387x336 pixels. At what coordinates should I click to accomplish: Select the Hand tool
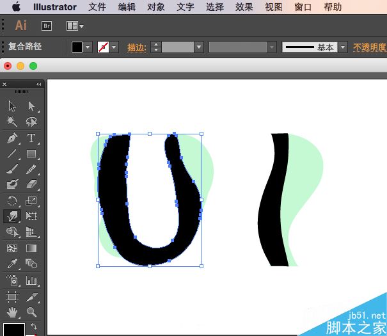pyautogui.click(x=12, y=312)
